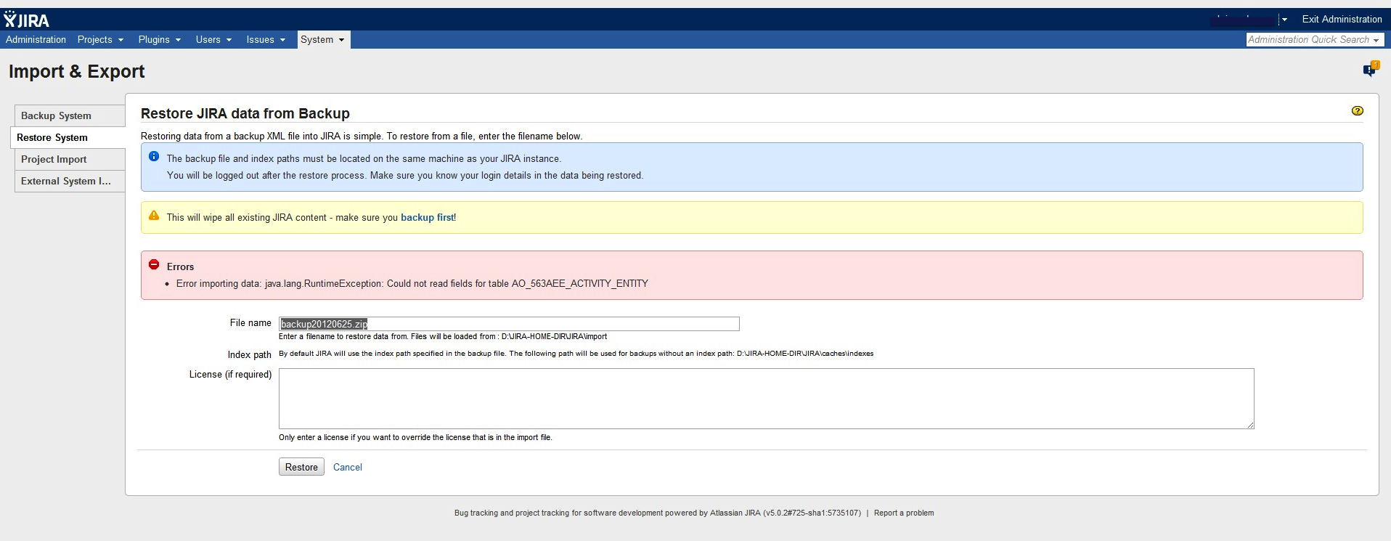
Task: Select the Restore System tab
Action: coord(68,138)
